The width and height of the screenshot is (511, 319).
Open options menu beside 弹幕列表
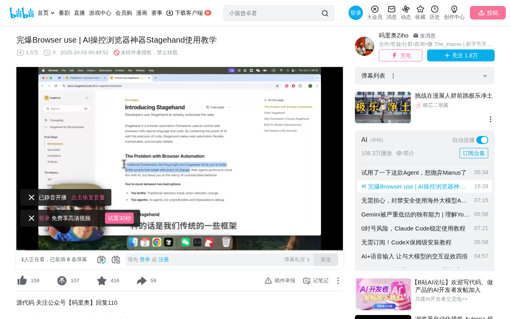coord(393,76)
